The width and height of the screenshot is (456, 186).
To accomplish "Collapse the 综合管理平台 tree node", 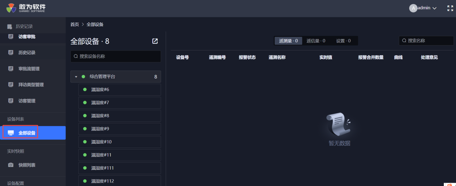I will (76, 77).
